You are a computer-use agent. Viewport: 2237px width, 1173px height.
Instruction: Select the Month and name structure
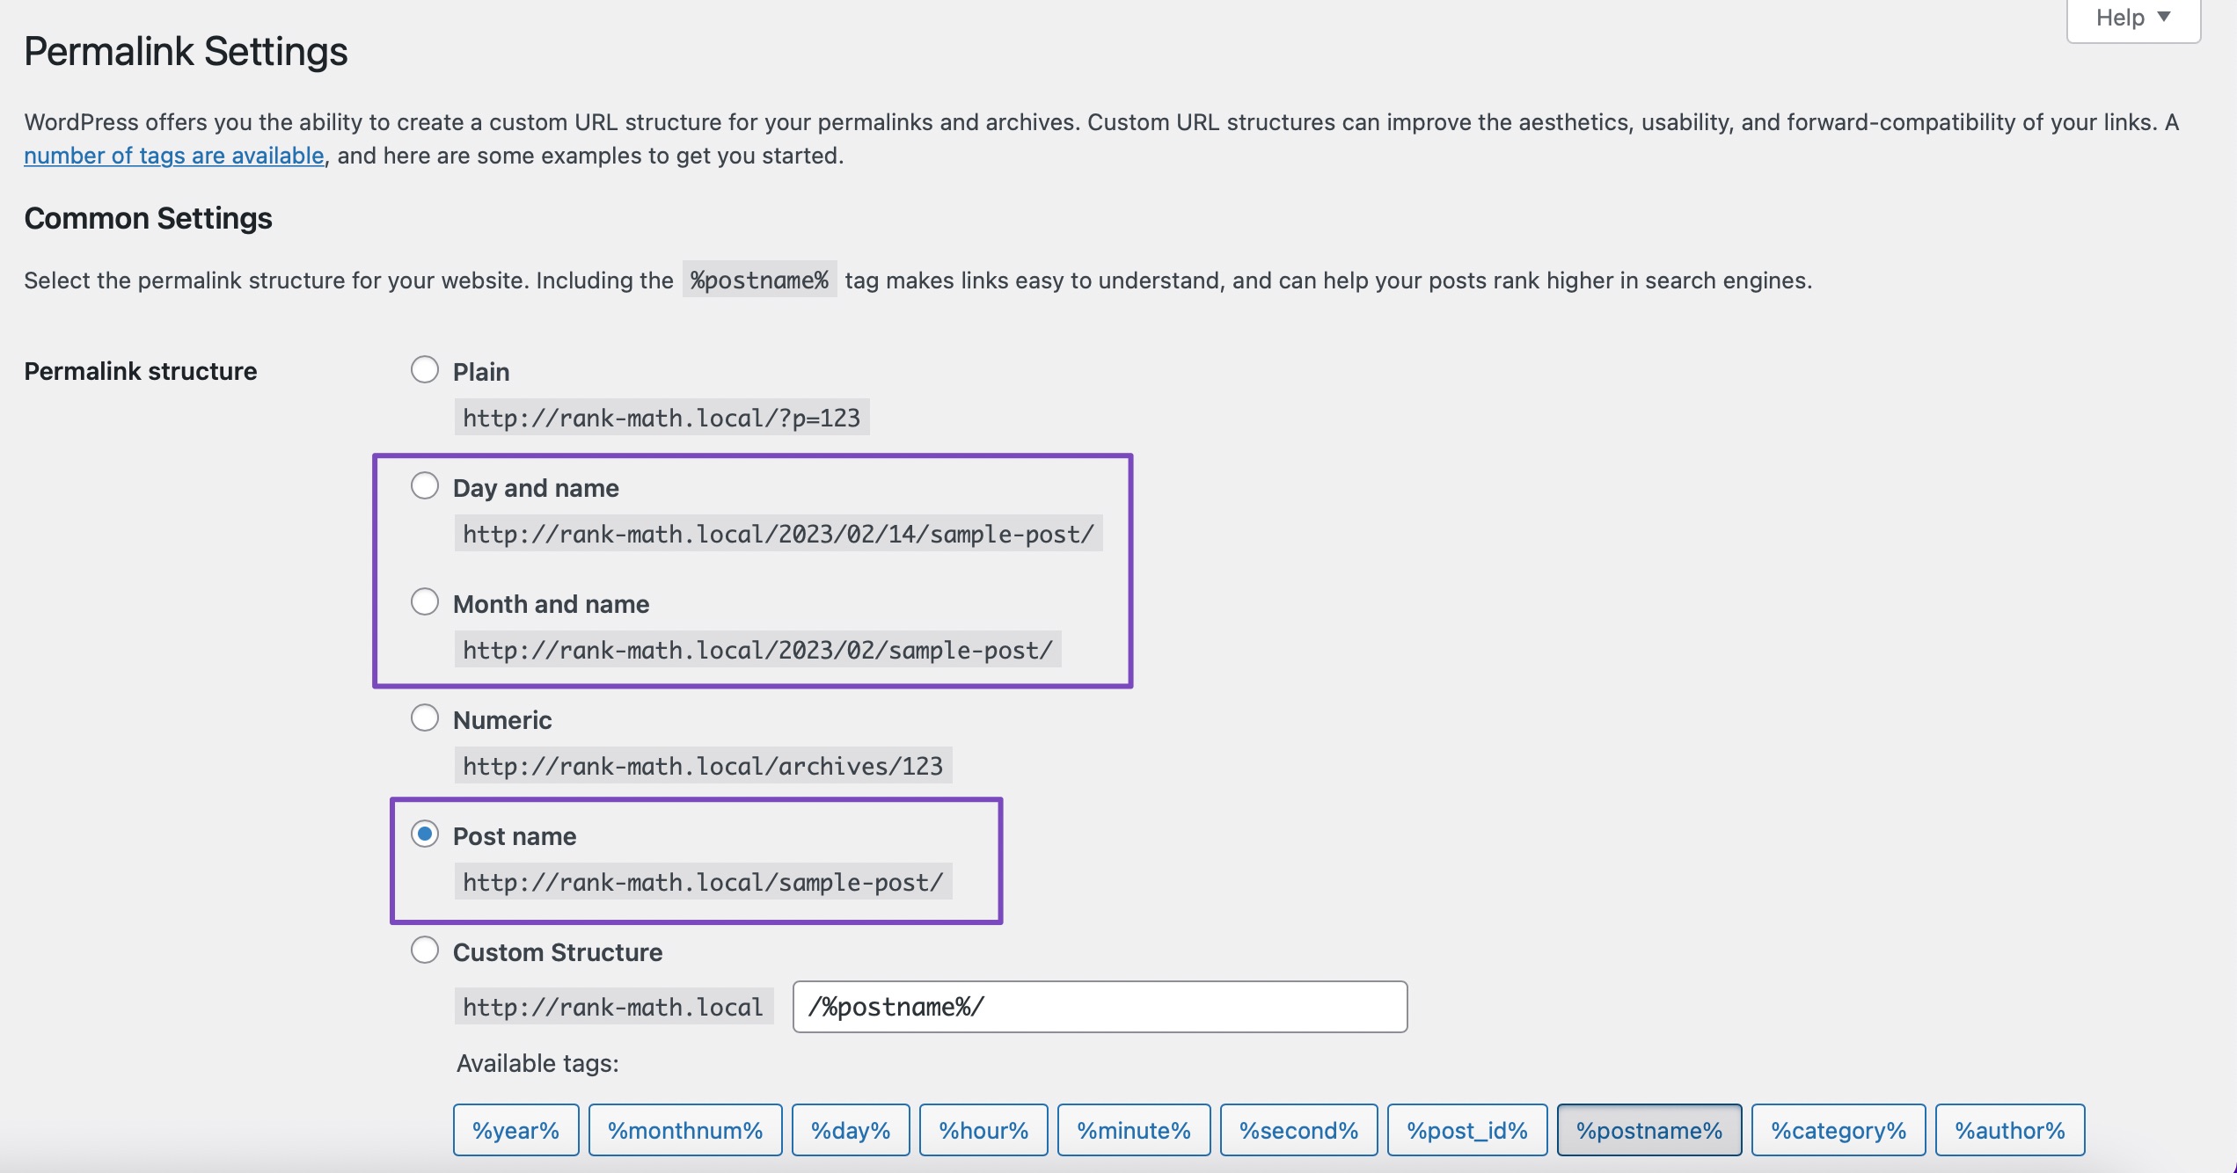coord(426,601)
